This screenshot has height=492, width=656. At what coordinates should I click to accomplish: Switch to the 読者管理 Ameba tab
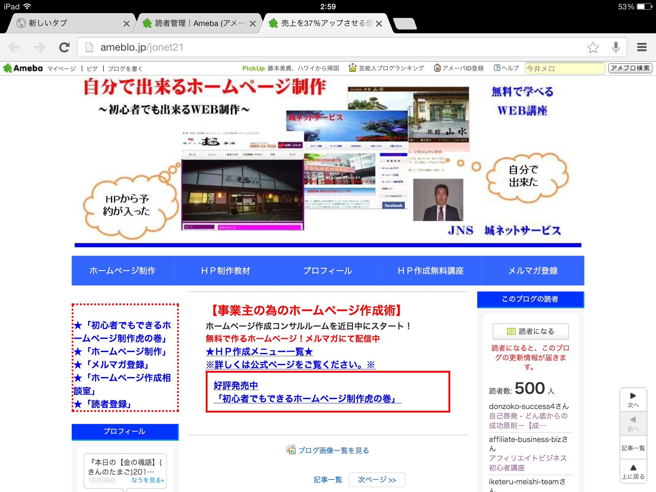(x=195, y=23)
